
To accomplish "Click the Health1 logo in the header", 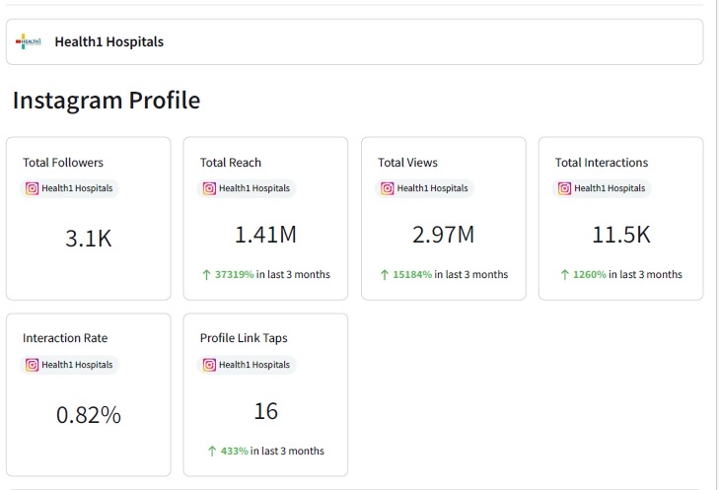I will click(28, 41).
